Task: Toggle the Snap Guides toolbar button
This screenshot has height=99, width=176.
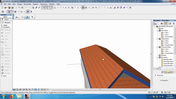Action: [49, 8]
